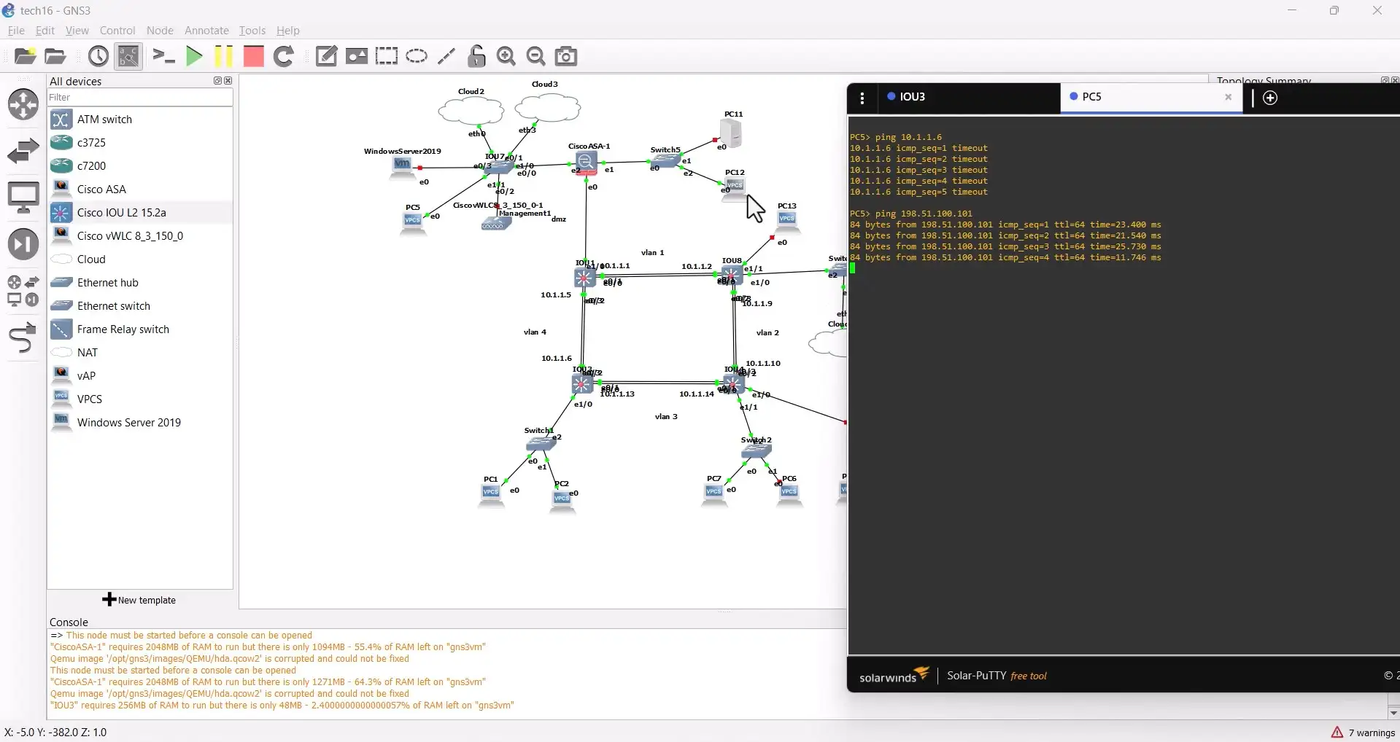Select the Start all nodes icon
Viewport: 1400px width, 742px height.
[x=194, y=56]
